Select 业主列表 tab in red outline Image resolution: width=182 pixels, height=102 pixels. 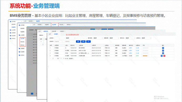(54, 25)
